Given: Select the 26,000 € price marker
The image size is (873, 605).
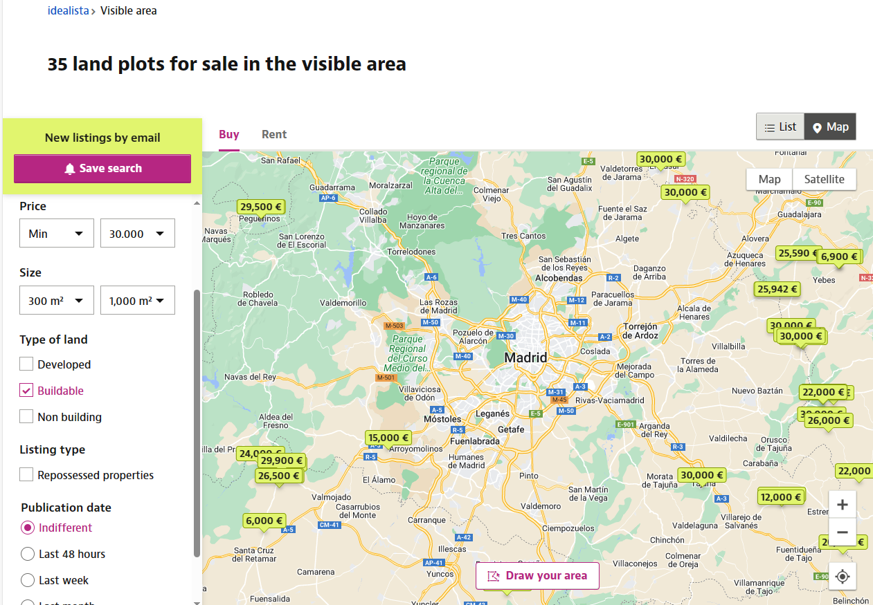Looking at the screenshot, I should (x=829, y=420).
